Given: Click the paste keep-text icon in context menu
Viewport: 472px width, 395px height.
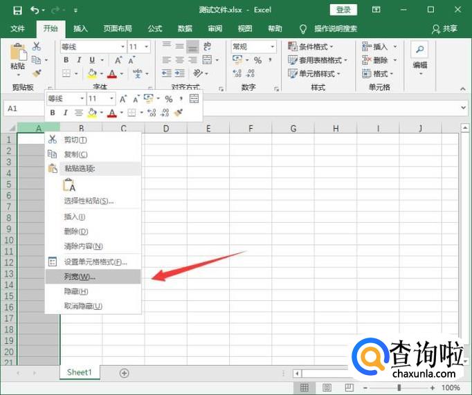Looking at the screenshot, I should (69, 185).
